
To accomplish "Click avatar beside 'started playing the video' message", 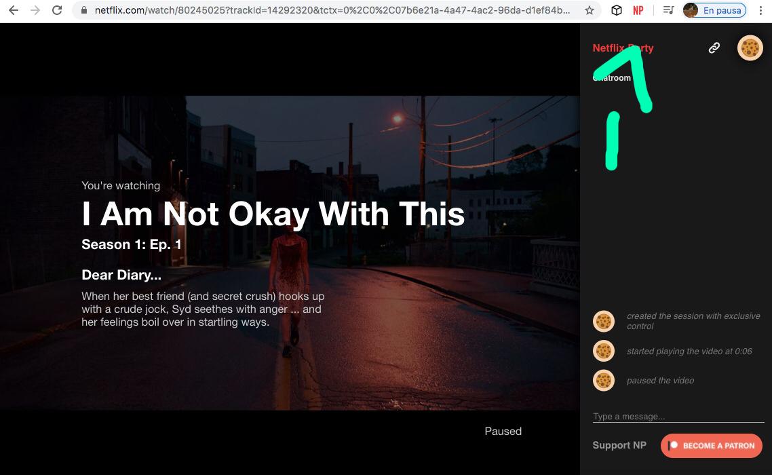I will [x=604, y=351].
